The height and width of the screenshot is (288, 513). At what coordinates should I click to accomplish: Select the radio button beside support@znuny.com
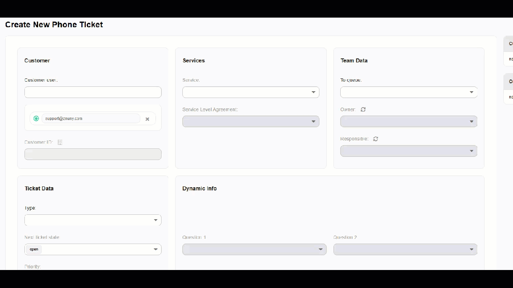tap(36, 118)
